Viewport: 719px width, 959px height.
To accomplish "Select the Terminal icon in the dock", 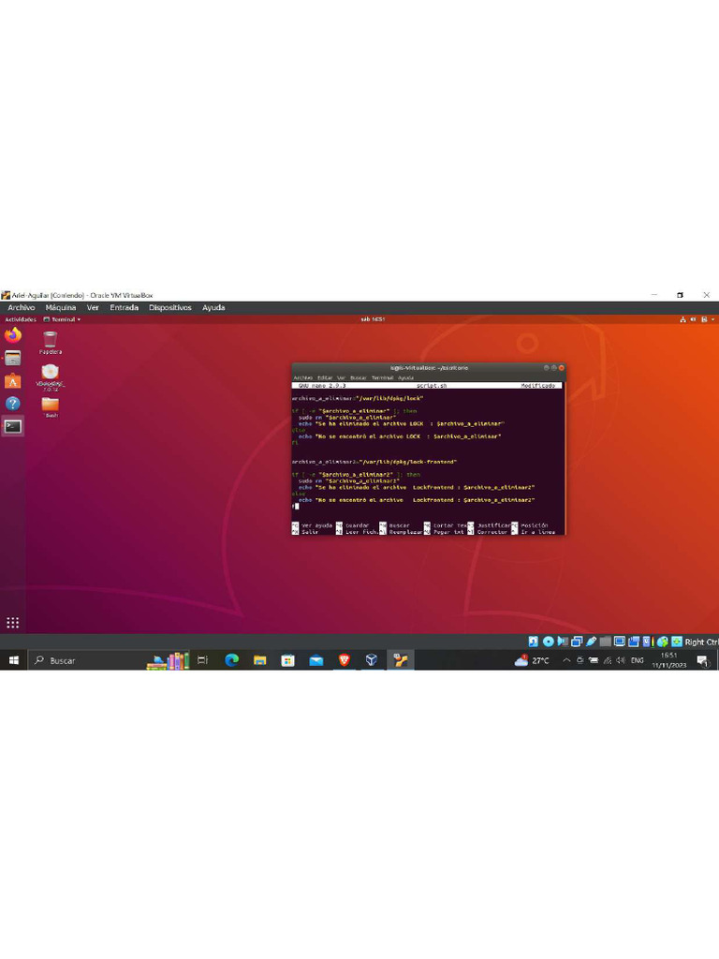I will (x=13, y=426).
